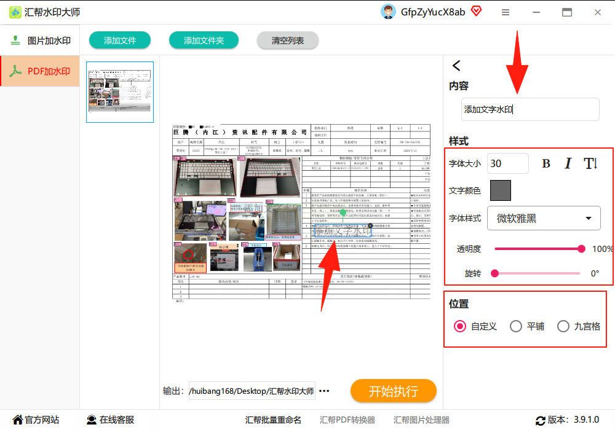Click the 透明度 opacity slider handle
The image size is (615, 430).
581,249
